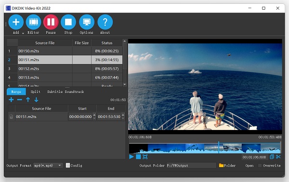Move clip up with up arrow icon
The width and height of the screenshot is (289, 182).
point(28,100)
